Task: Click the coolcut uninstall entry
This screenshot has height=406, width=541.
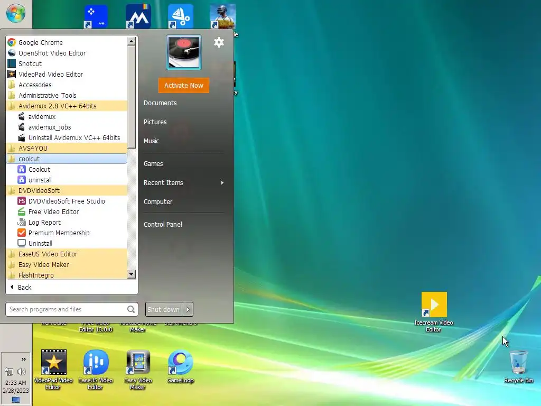Action: point(67,180)
